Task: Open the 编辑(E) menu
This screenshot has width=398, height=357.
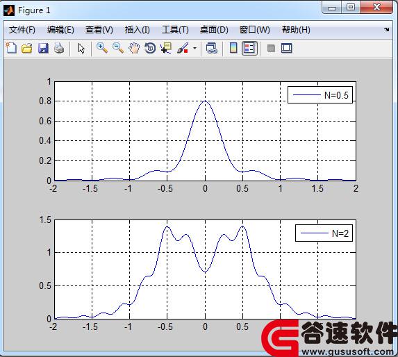Action: point(60,30)
